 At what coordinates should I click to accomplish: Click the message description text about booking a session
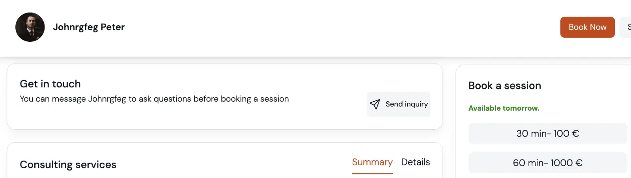pyautogui.click(x=154, y=99)
